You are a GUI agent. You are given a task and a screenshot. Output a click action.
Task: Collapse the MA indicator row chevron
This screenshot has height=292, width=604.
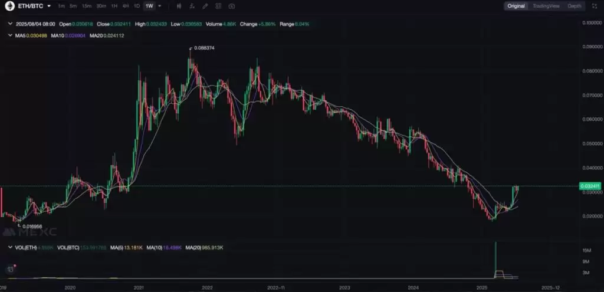[11, 35]
